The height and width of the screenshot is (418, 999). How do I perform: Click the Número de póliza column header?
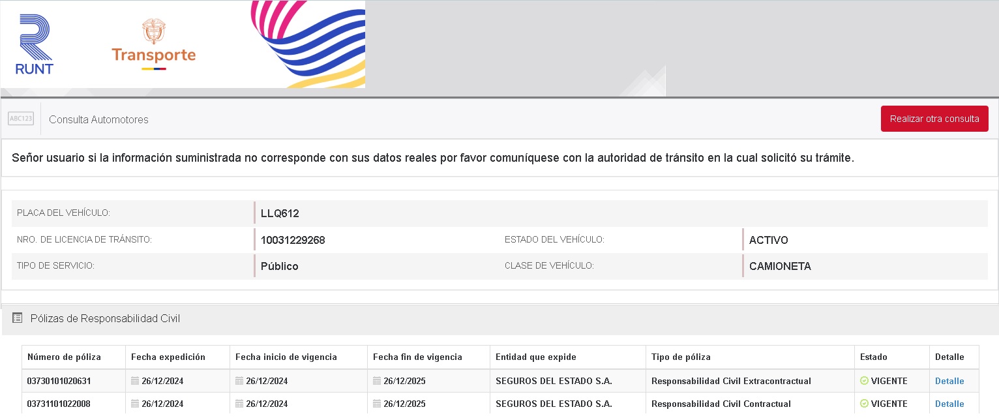coord(64,357)
